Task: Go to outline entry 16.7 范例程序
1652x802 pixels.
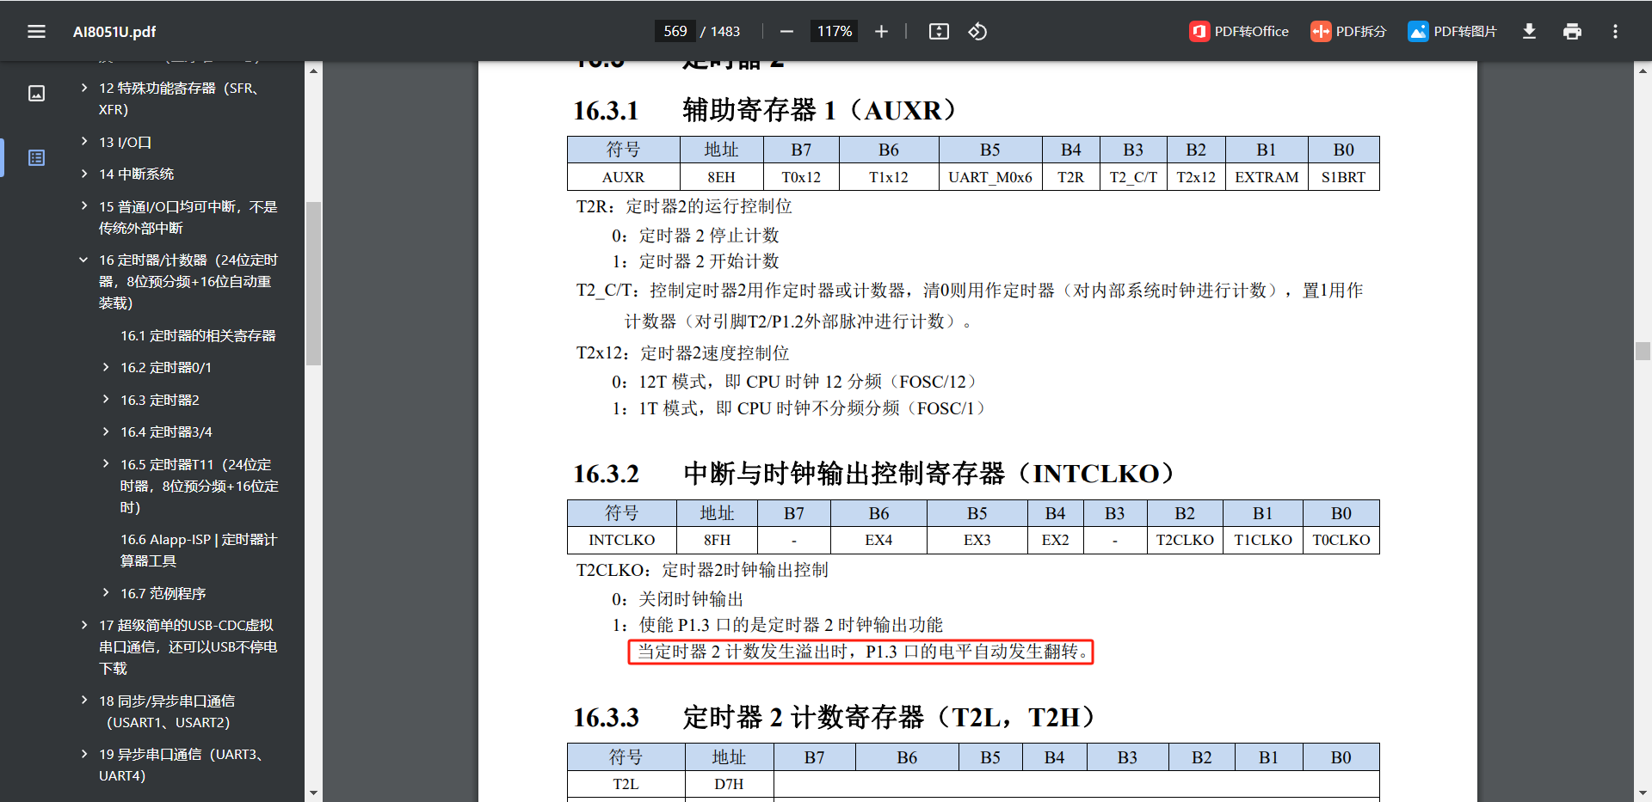Action: (x=163, y=593)
